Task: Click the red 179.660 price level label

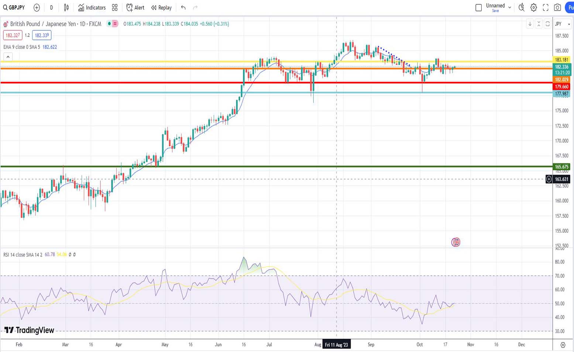Action: click(x=561, y=87)
